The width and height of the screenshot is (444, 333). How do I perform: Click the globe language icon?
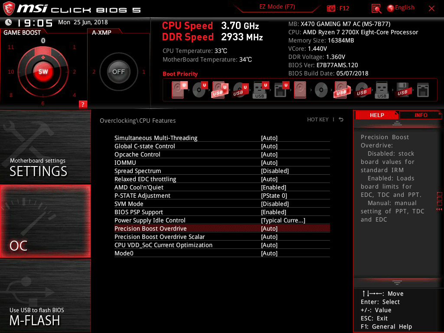[391, 8]
